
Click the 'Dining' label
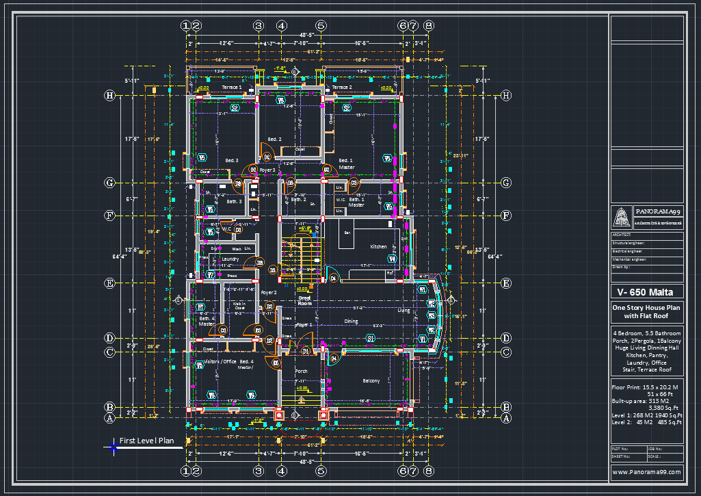[351, 321]
